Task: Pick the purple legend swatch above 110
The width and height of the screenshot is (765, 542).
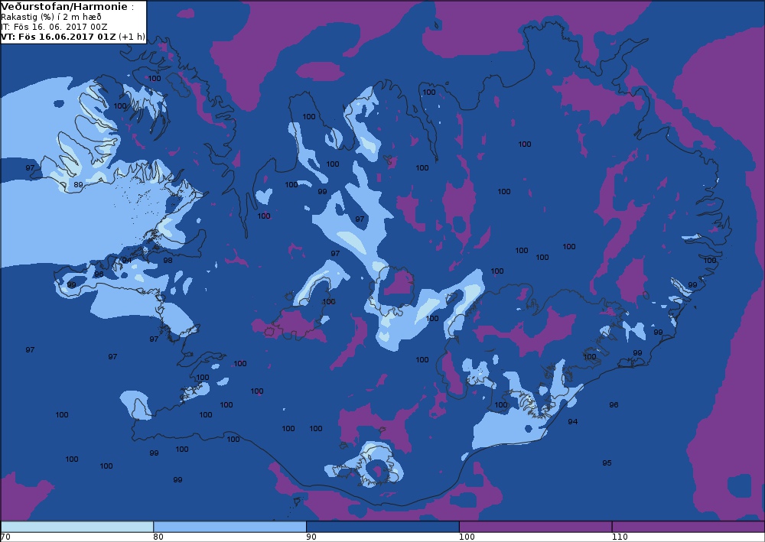Action: point(688,527)
